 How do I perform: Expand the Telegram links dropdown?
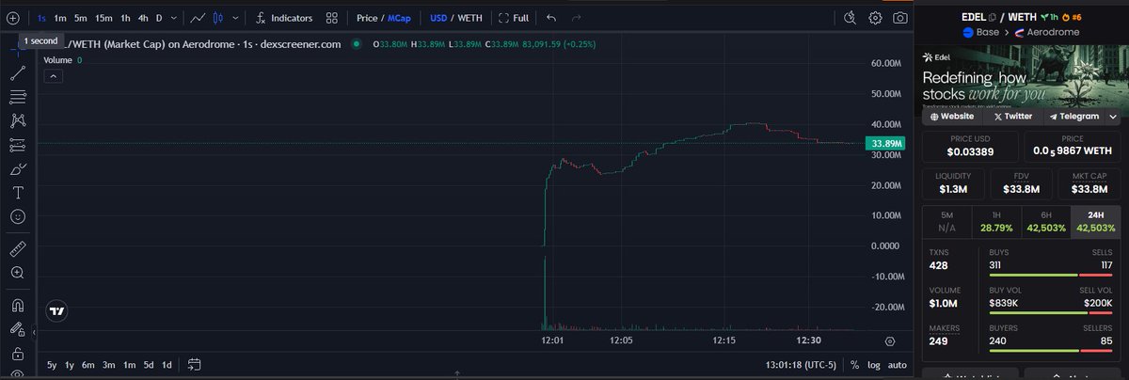[x=1114, y=117]
